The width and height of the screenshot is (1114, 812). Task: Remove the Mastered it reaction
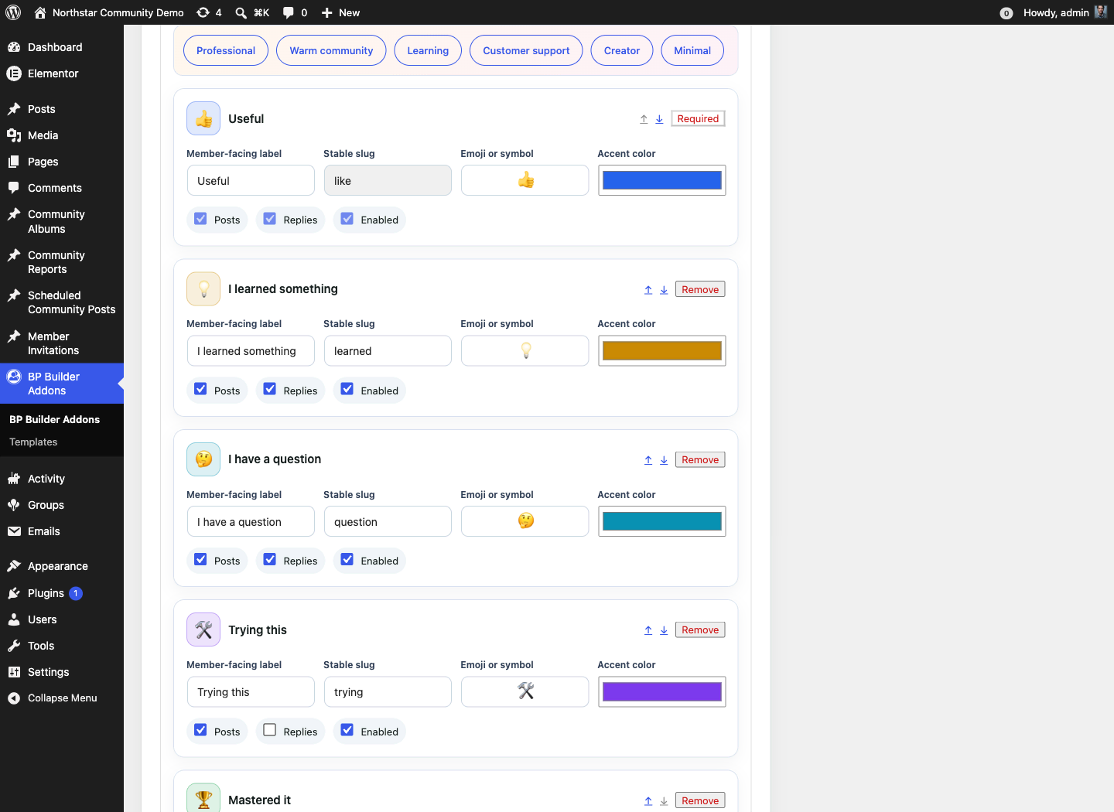click(700, 800)
